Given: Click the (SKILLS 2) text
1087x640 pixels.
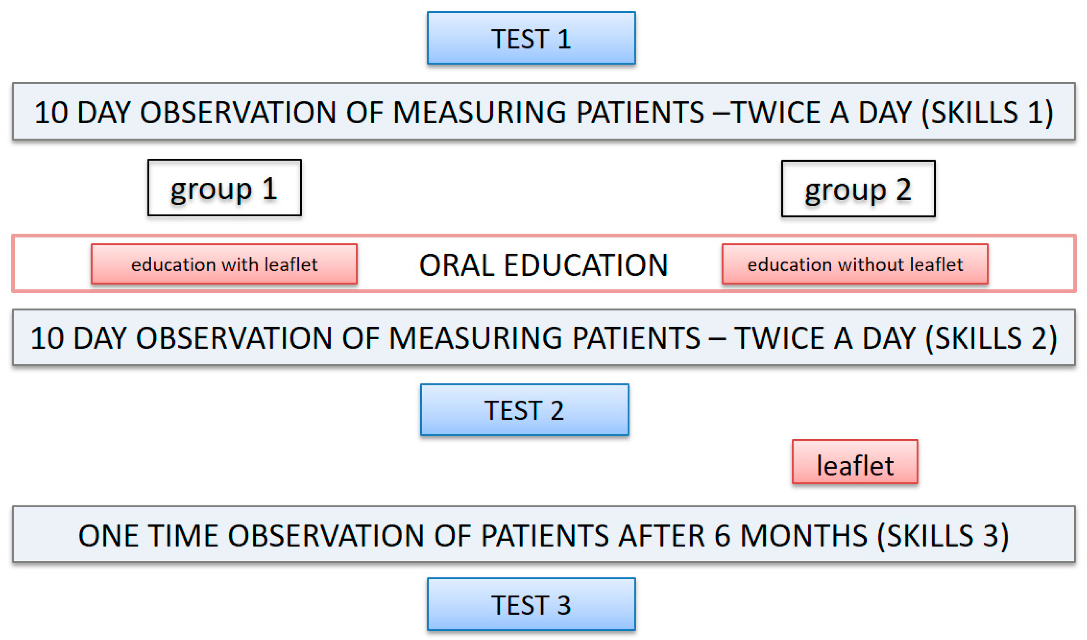Looking at the screenshot, I should 991,338.
